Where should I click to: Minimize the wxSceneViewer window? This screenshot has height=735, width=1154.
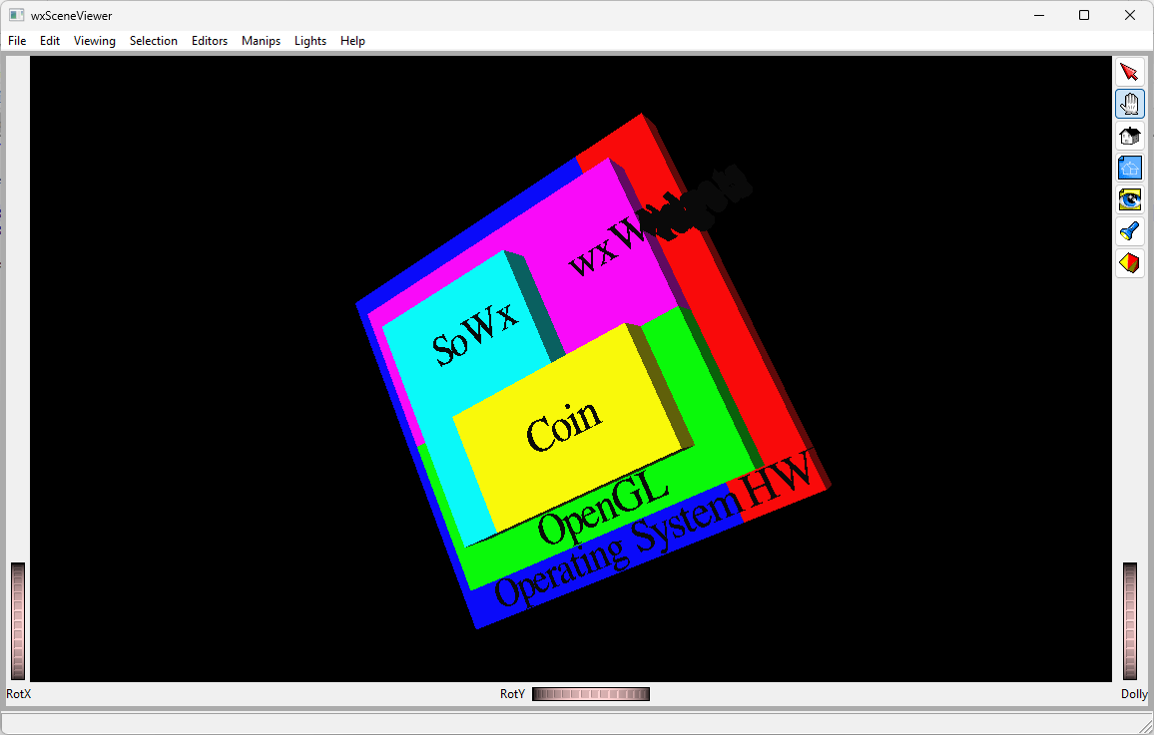(1039, 15)
